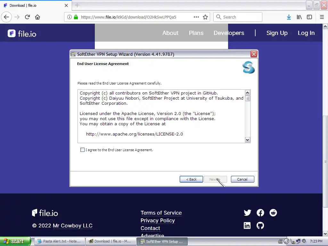Open Terms of Service footer link

tap(161, 213)
